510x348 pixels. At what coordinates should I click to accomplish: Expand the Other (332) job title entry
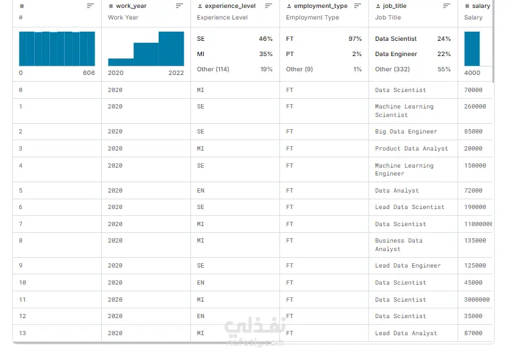[x=392, y=69]
